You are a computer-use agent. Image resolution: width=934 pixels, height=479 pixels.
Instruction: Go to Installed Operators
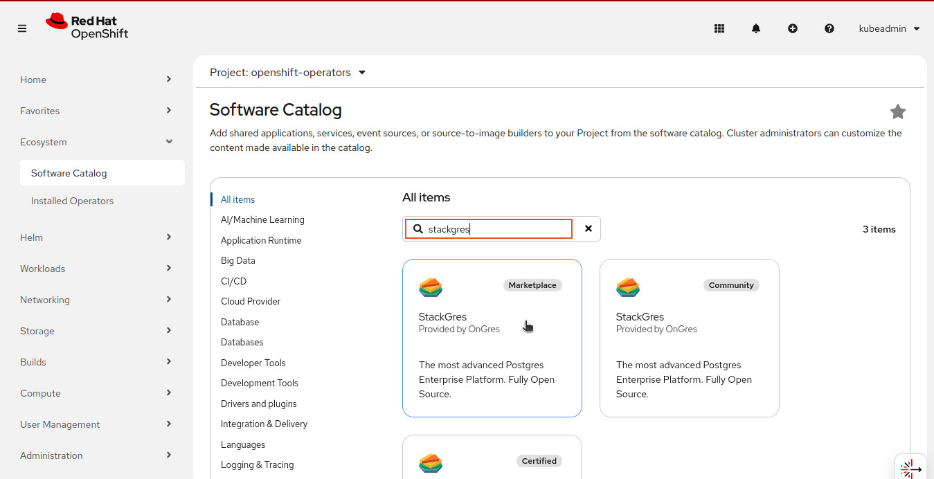pos(72,201)
